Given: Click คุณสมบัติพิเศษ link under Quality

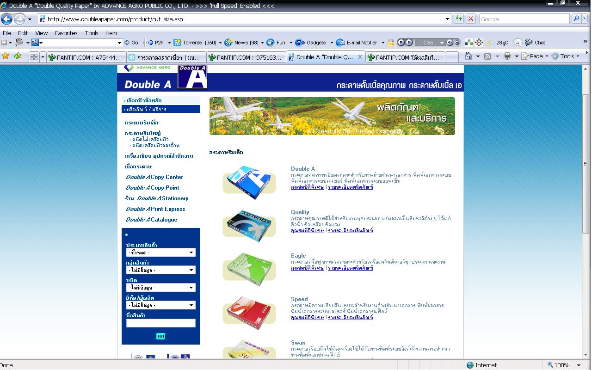Looking at the screenshot, I should coord(307,230).
